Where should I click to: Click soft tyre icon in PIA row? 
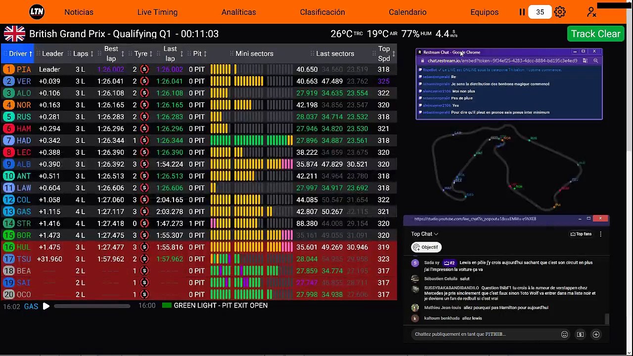click(x=144, y=69)
